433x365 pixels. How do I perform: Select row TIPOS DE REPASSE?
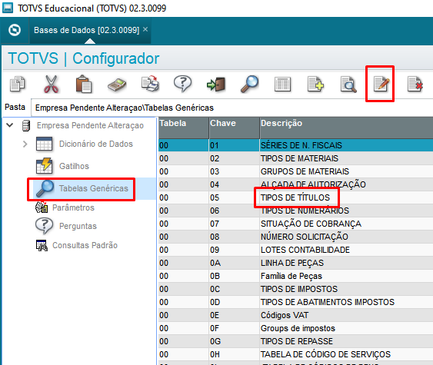295,341
